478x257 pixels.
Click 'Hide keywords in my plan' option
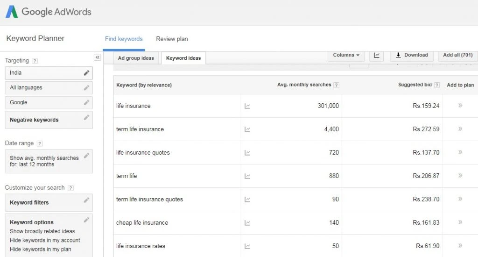tap(41, 250)
